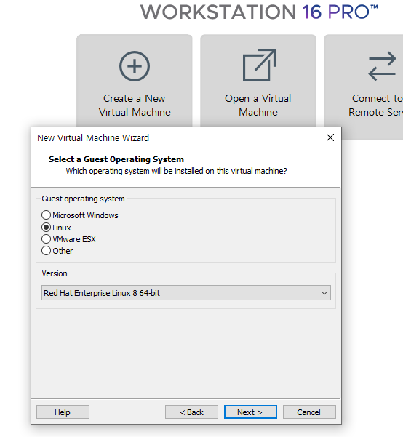Click the 'Select a Guest Operating System' heading

116,159
